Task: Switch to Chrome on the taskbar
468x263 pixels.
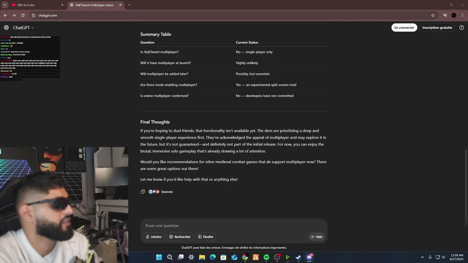Action: coord(245,257)
